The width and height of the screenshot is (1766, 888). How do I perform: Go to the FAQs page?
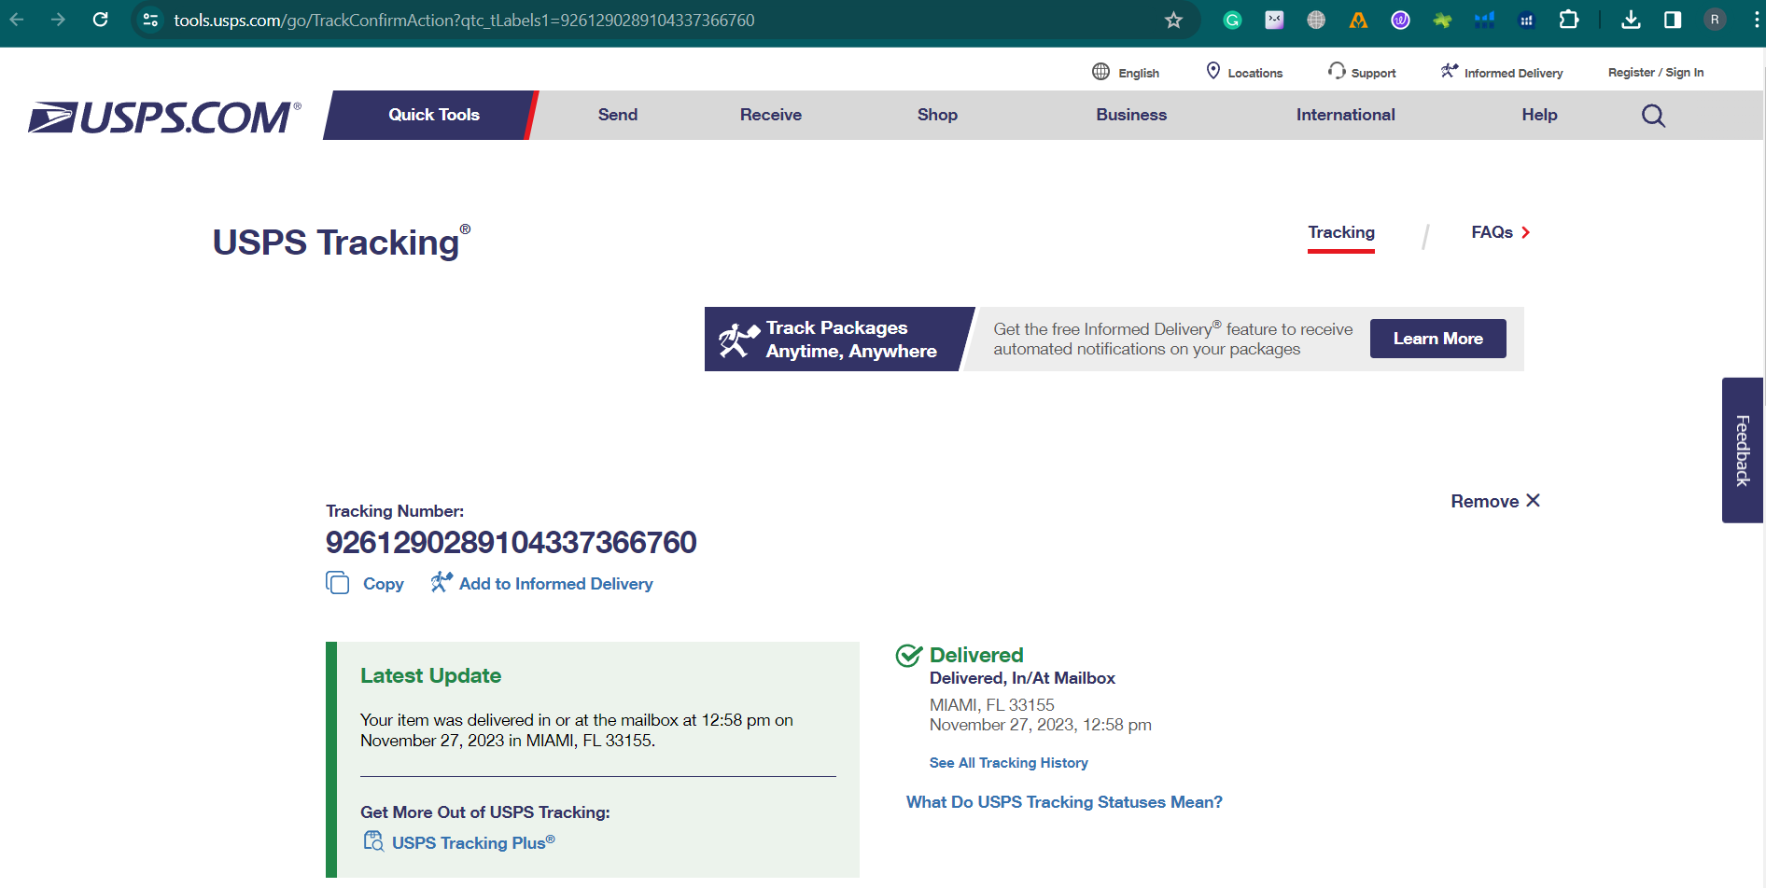pos(1492,232)
